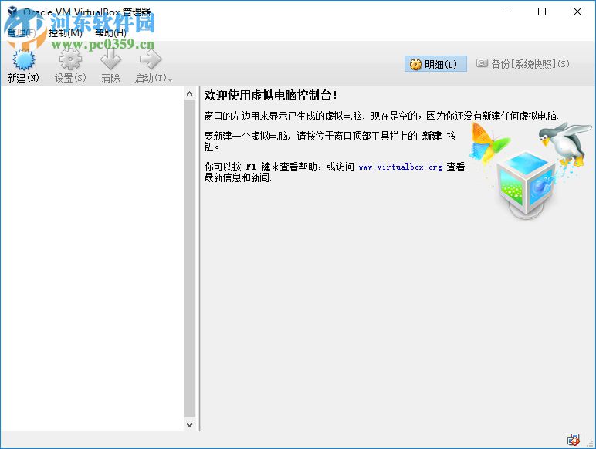The image size is (596, 449).
Task: Click the VM list scroll up arrow
Action: coord(189,93)
